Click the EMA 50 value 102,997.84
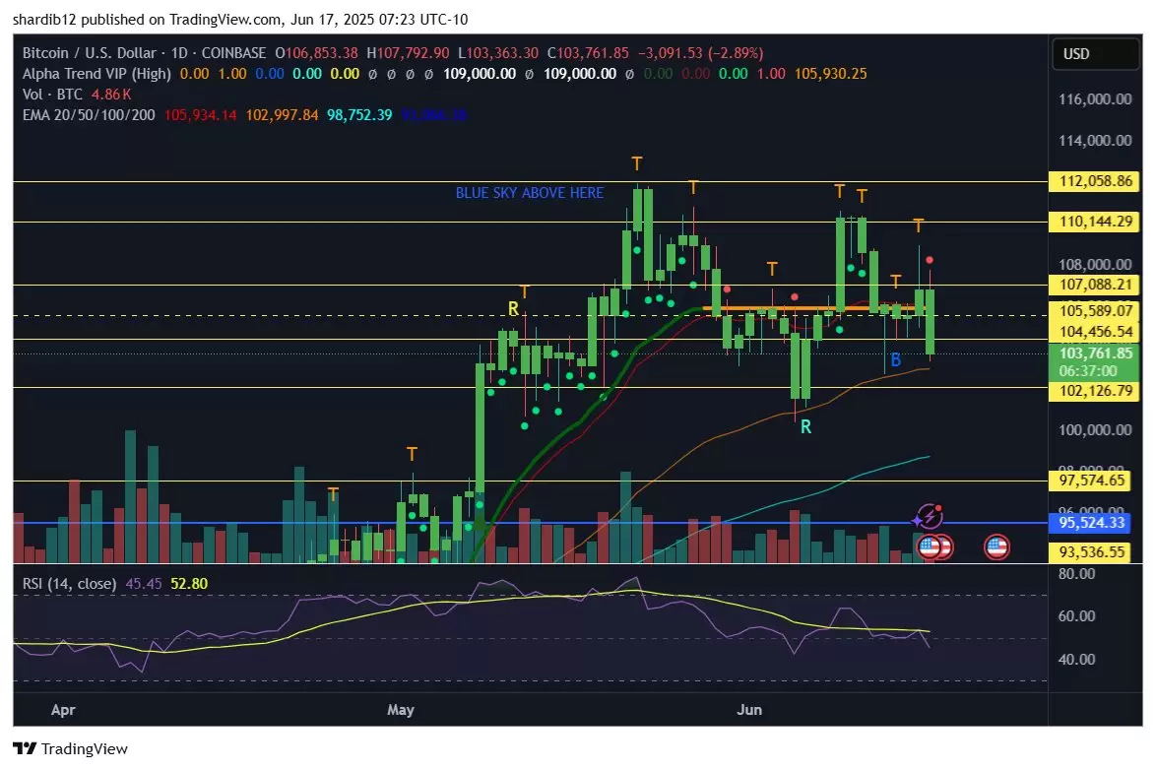1156x770 pixels. (x=283, y=115)
